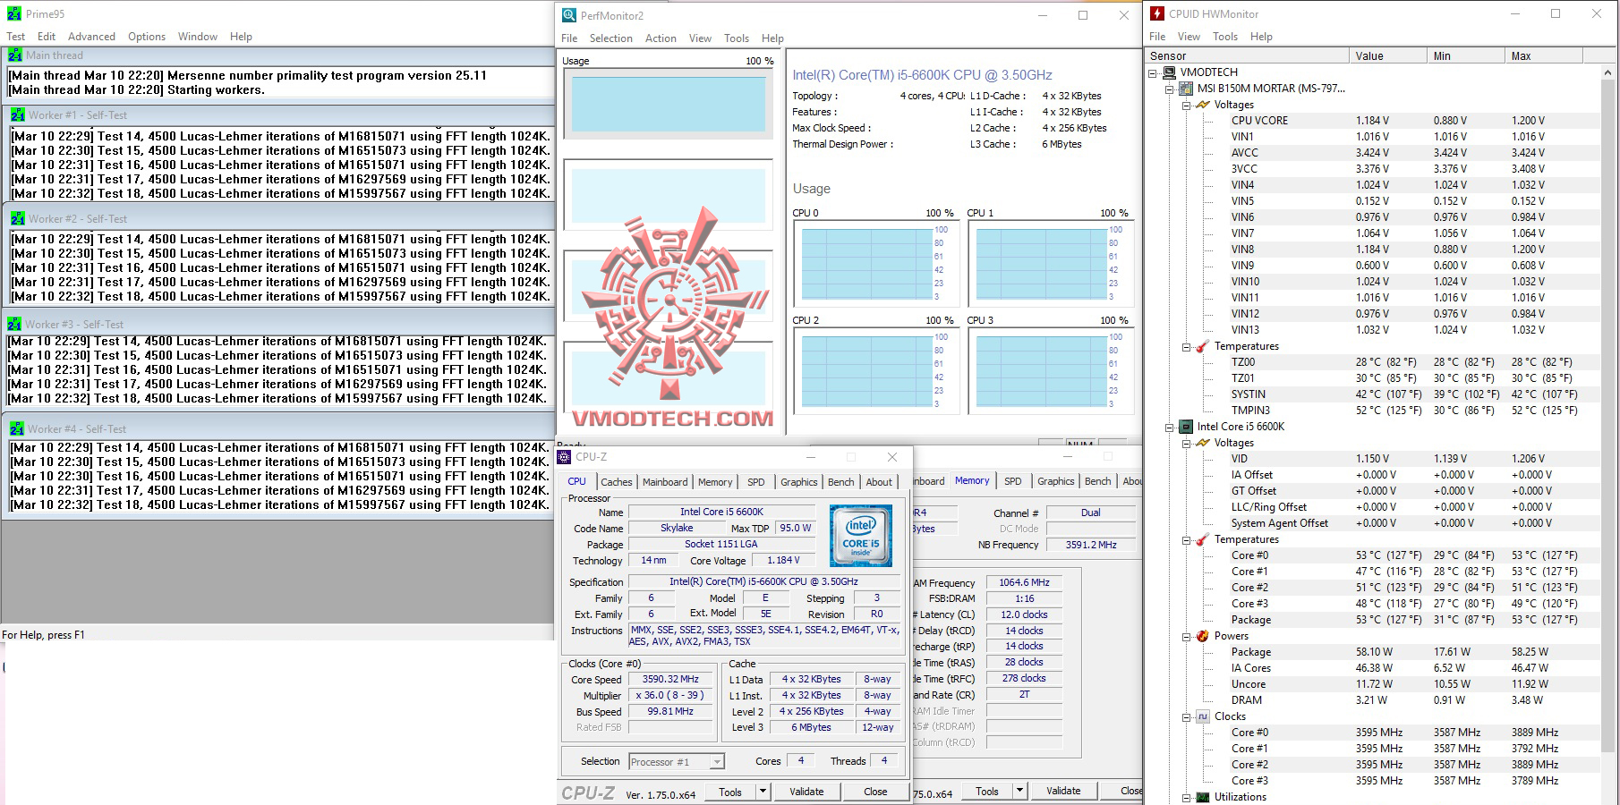This screenshot has height=805, width=1620.
Task: Click the NB Frequency value 3591.2 MHz
Action: (1091, 544)
